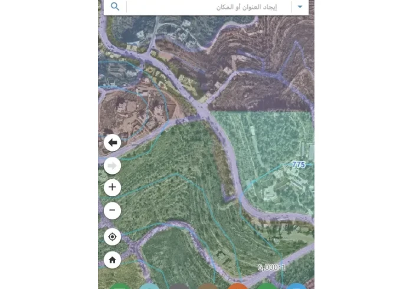413x289 pixels.
Task: Tap the gray circular toolbar button
Action: [x=179, y=287]
